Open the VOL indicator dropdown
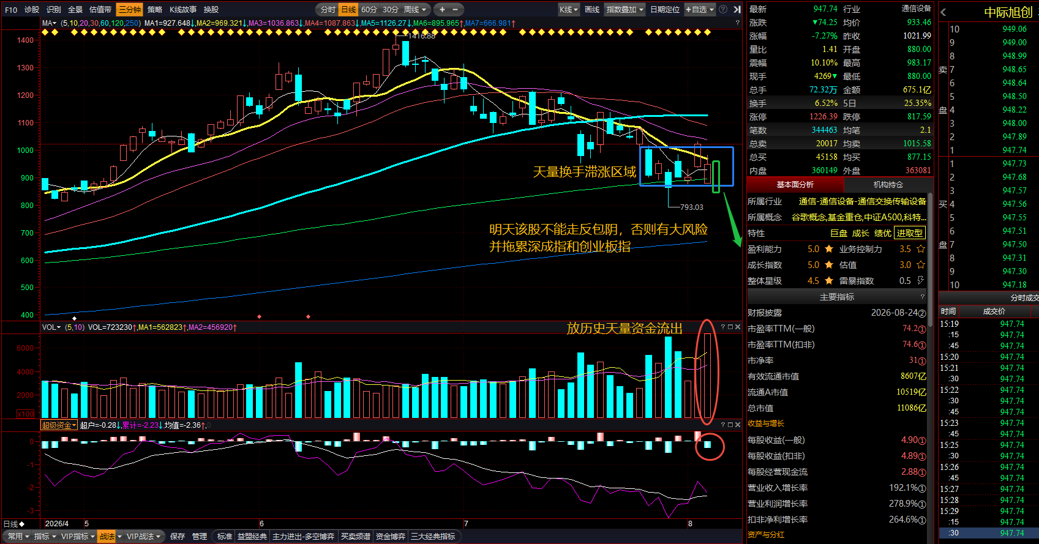The height and width of the screenshot is (544, 1039). tap(51, 327)
